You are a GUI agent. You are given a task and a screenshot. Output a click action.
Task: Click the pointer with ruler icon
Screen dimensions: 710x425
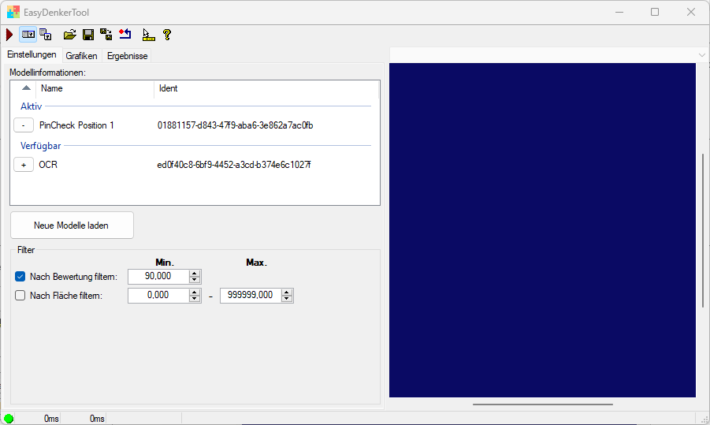(148, 35)
